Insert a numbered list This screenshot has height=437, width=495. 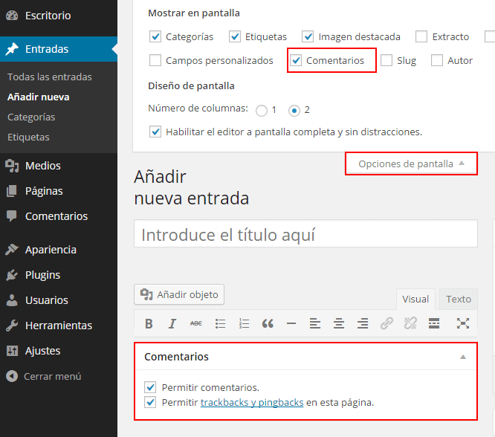click(x=244, y=323)
